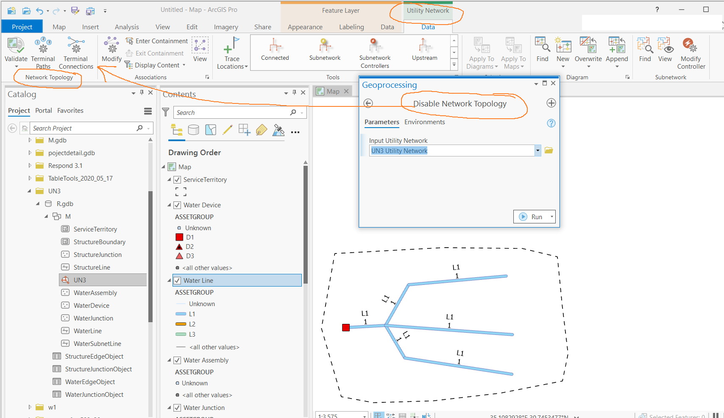The width and height of the screenshot is (724, 418).
Task: Click the orange L2 line symbol
Action: tap(181, 324)
